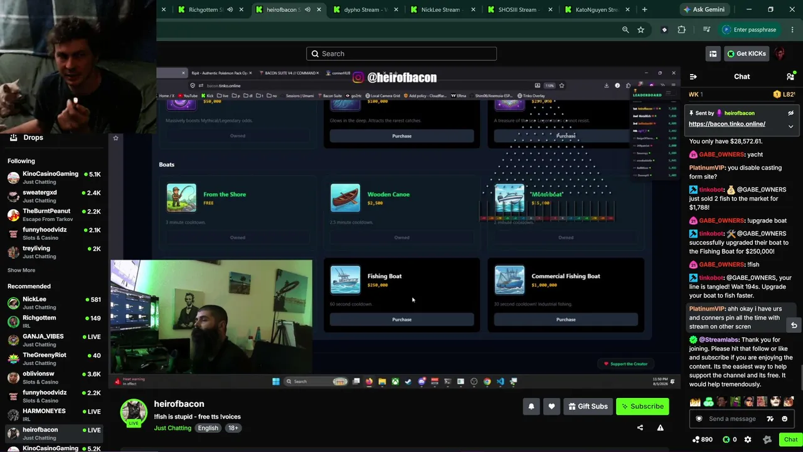Viewport: 803px width, 452px height.
Task: Open oblivionsw channel in Recommended
Action: click(x=54, y=378)
